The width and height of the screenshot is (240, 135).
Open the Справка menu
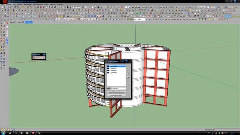click(x=60, y=4)
